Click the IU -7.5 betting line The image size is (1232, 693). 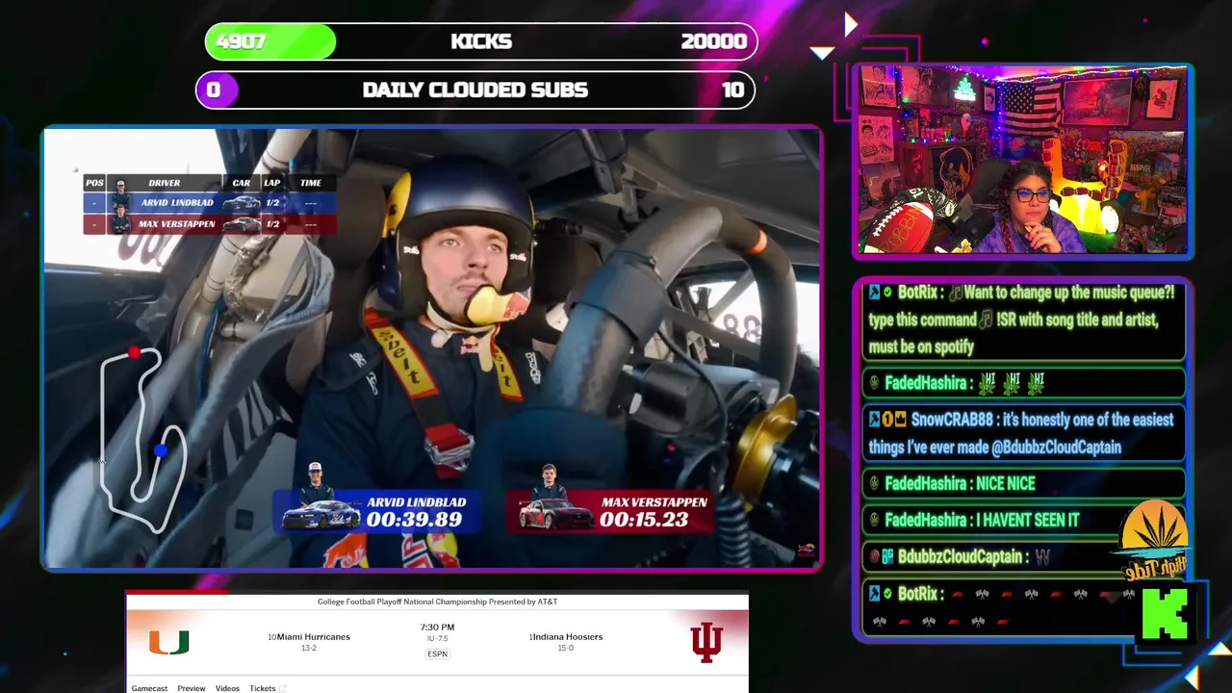[x=437, y=638]
